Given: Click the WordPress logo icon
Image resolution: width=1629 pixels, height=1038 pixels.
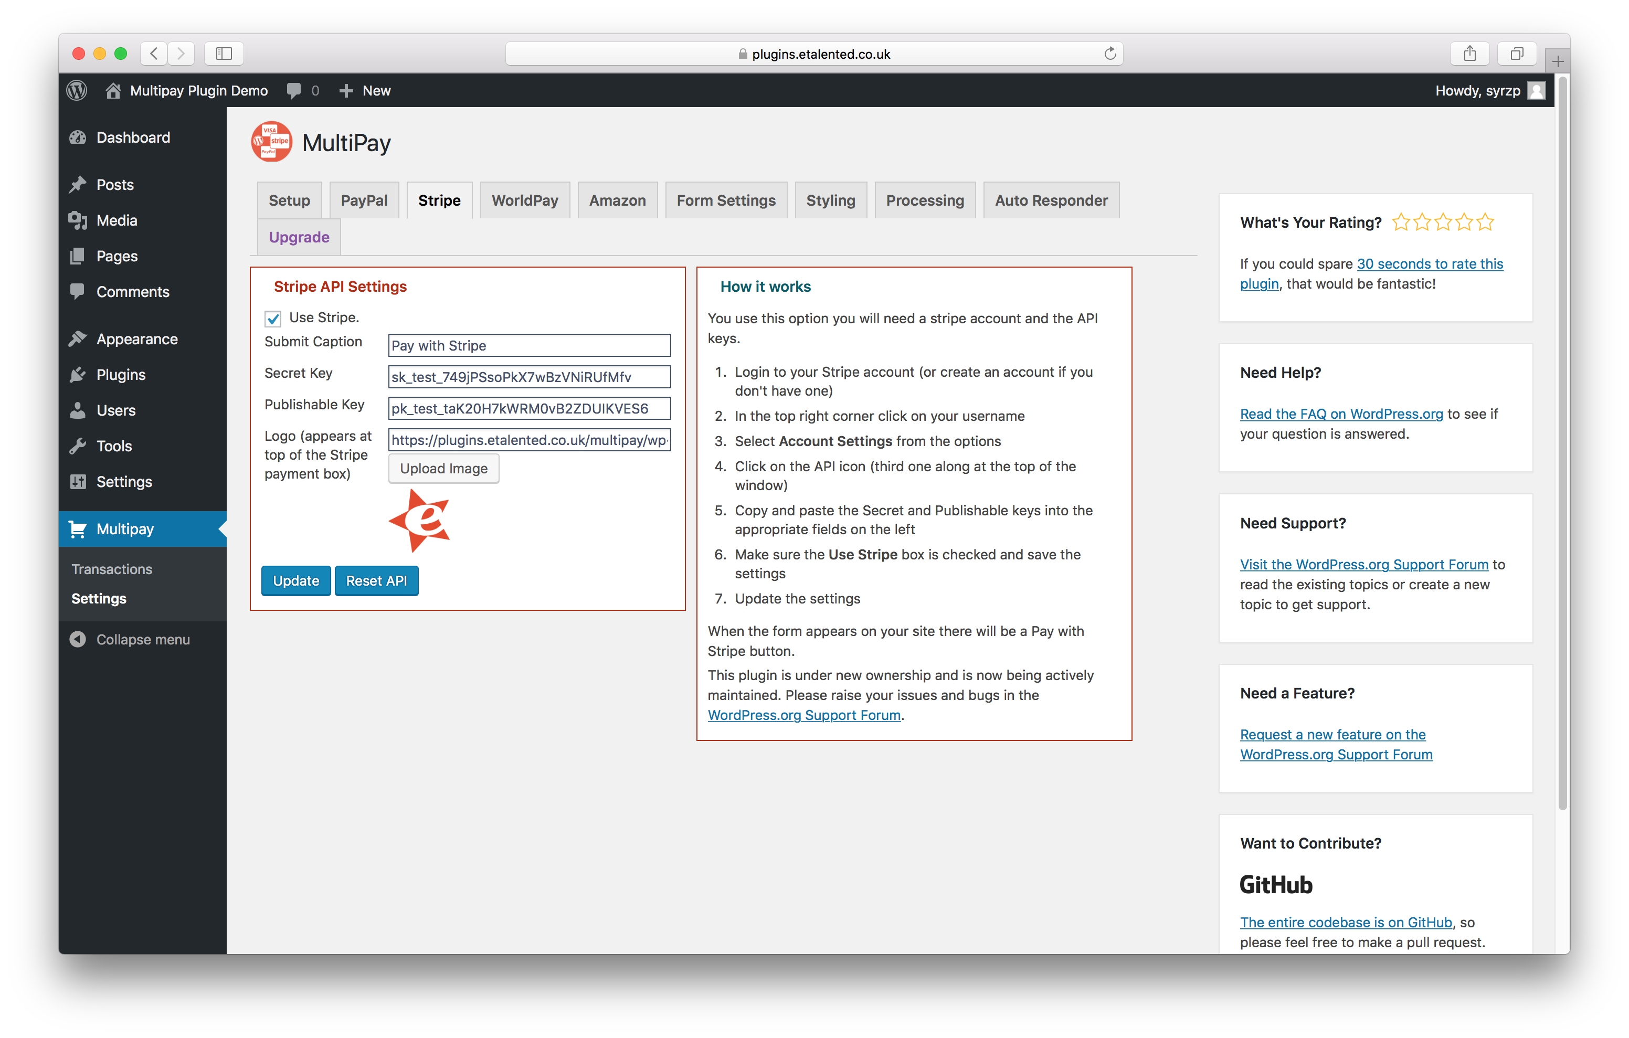Looking at the screenshot, I should (77, 90).
